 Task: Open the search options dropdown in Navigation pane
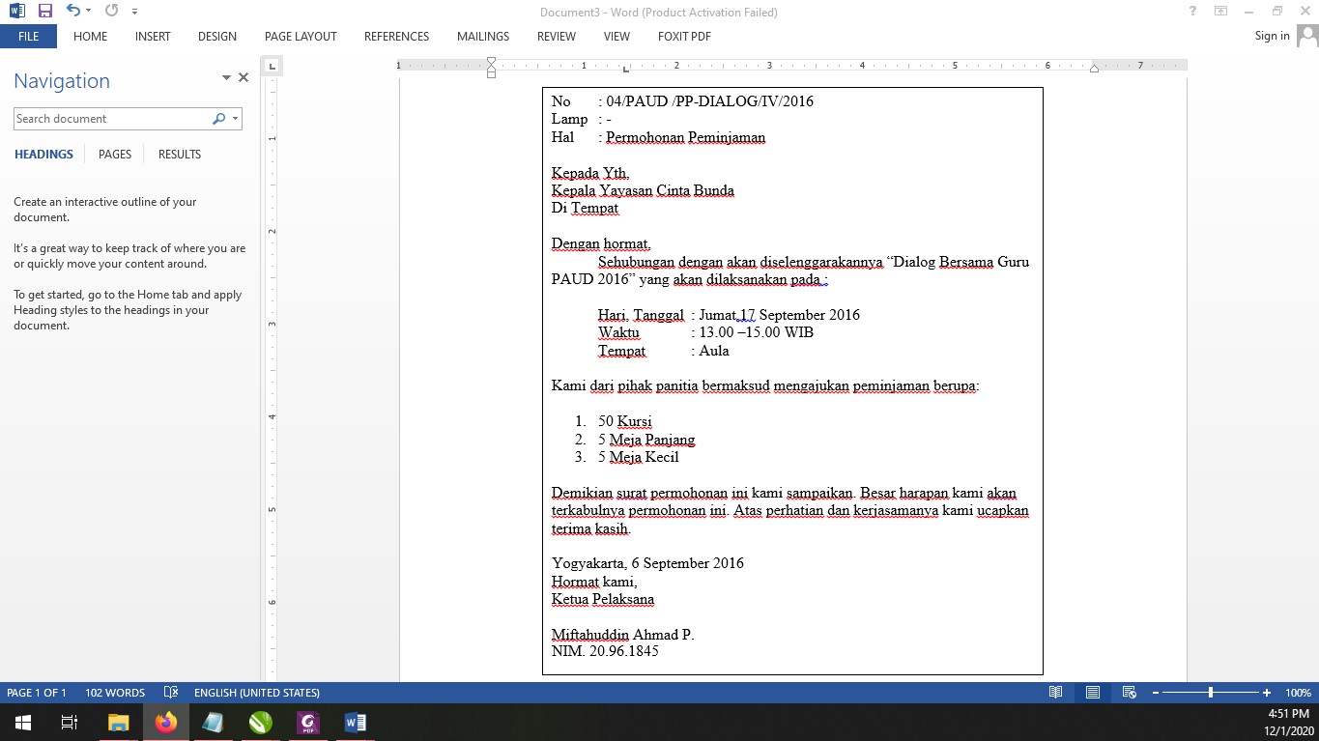point(233,118)
